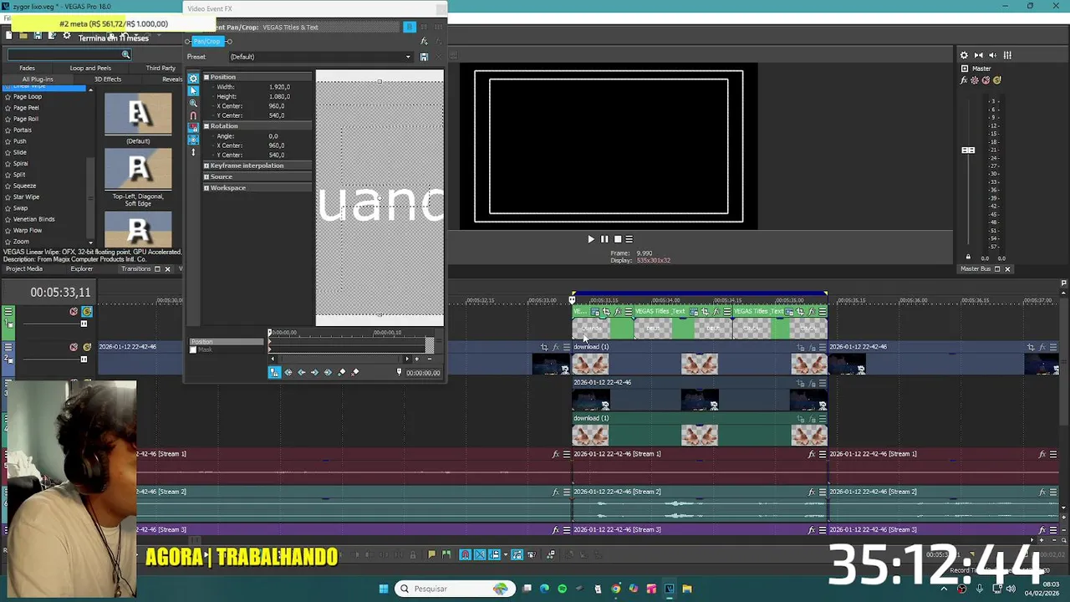The image size is (1070, 602).
Task: Open the Project Media tab
Action: coord(24,268)
